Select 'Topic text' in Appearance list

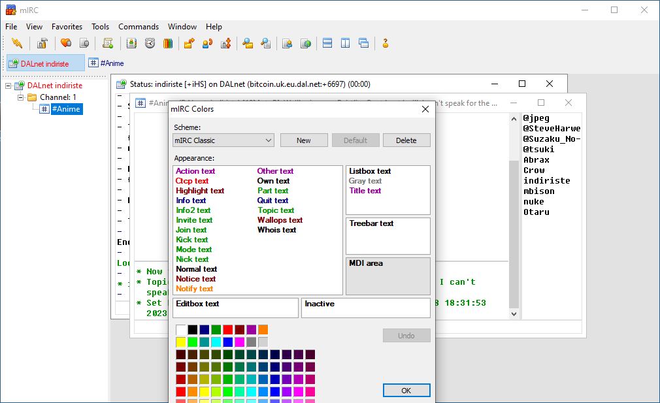coord(276,210)
